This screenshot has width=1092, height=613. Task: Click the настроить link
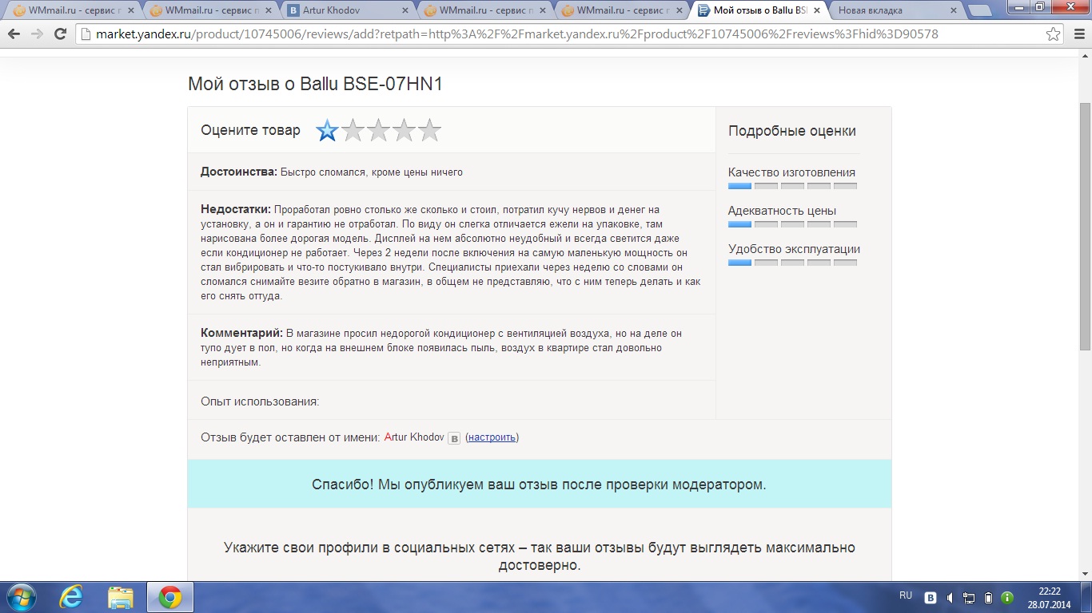[492, 437]
